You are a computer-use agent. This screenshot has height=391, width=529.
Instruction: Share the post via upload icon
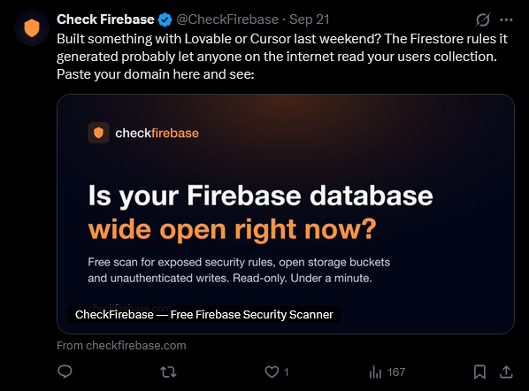tap(506, 372)
